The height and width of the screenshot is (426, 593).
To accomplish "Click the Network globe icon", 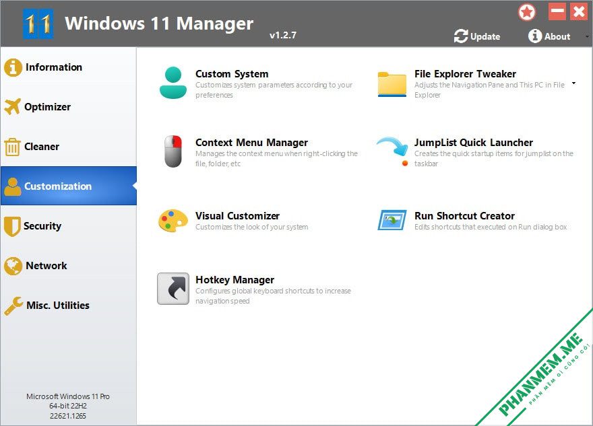I will (13, 266).
